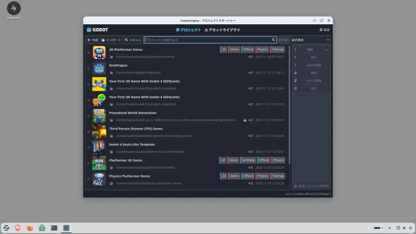Open the 2D Platformer Demo project icon
Image resolution: width=416 pixels, height=234 pixels.
pyautogui.click(x=99, y=53)
